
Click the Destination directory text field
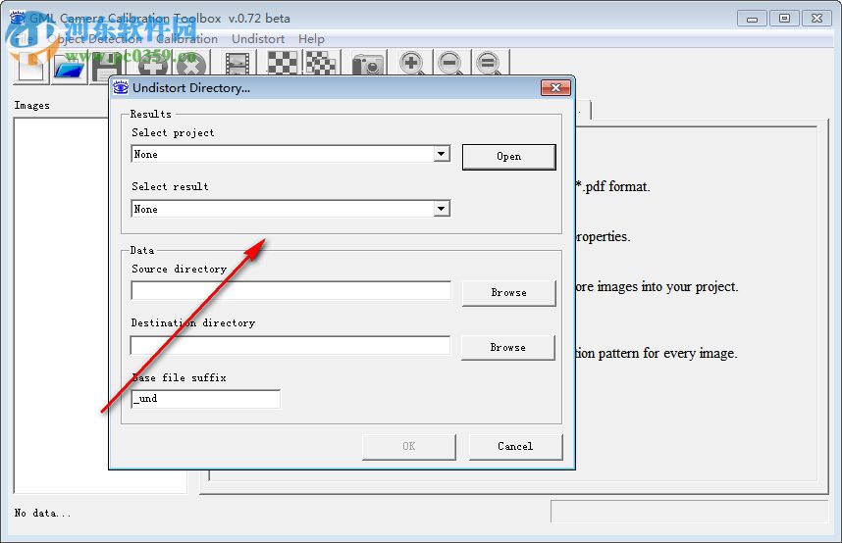pos(290,345)
